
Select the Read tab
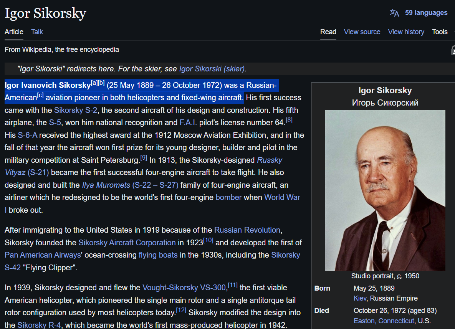[x=328, y=32]
